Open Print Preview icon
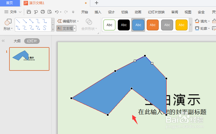The image size is (216, 134). [50, 12]
